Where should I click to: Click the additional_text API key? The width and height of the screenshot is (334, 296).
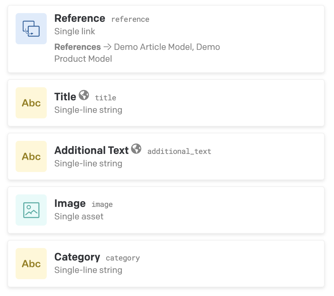(179, 151)
